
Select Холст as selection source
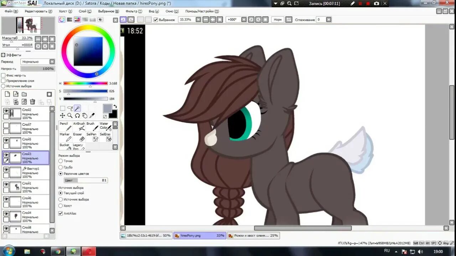tap(61, 206)
